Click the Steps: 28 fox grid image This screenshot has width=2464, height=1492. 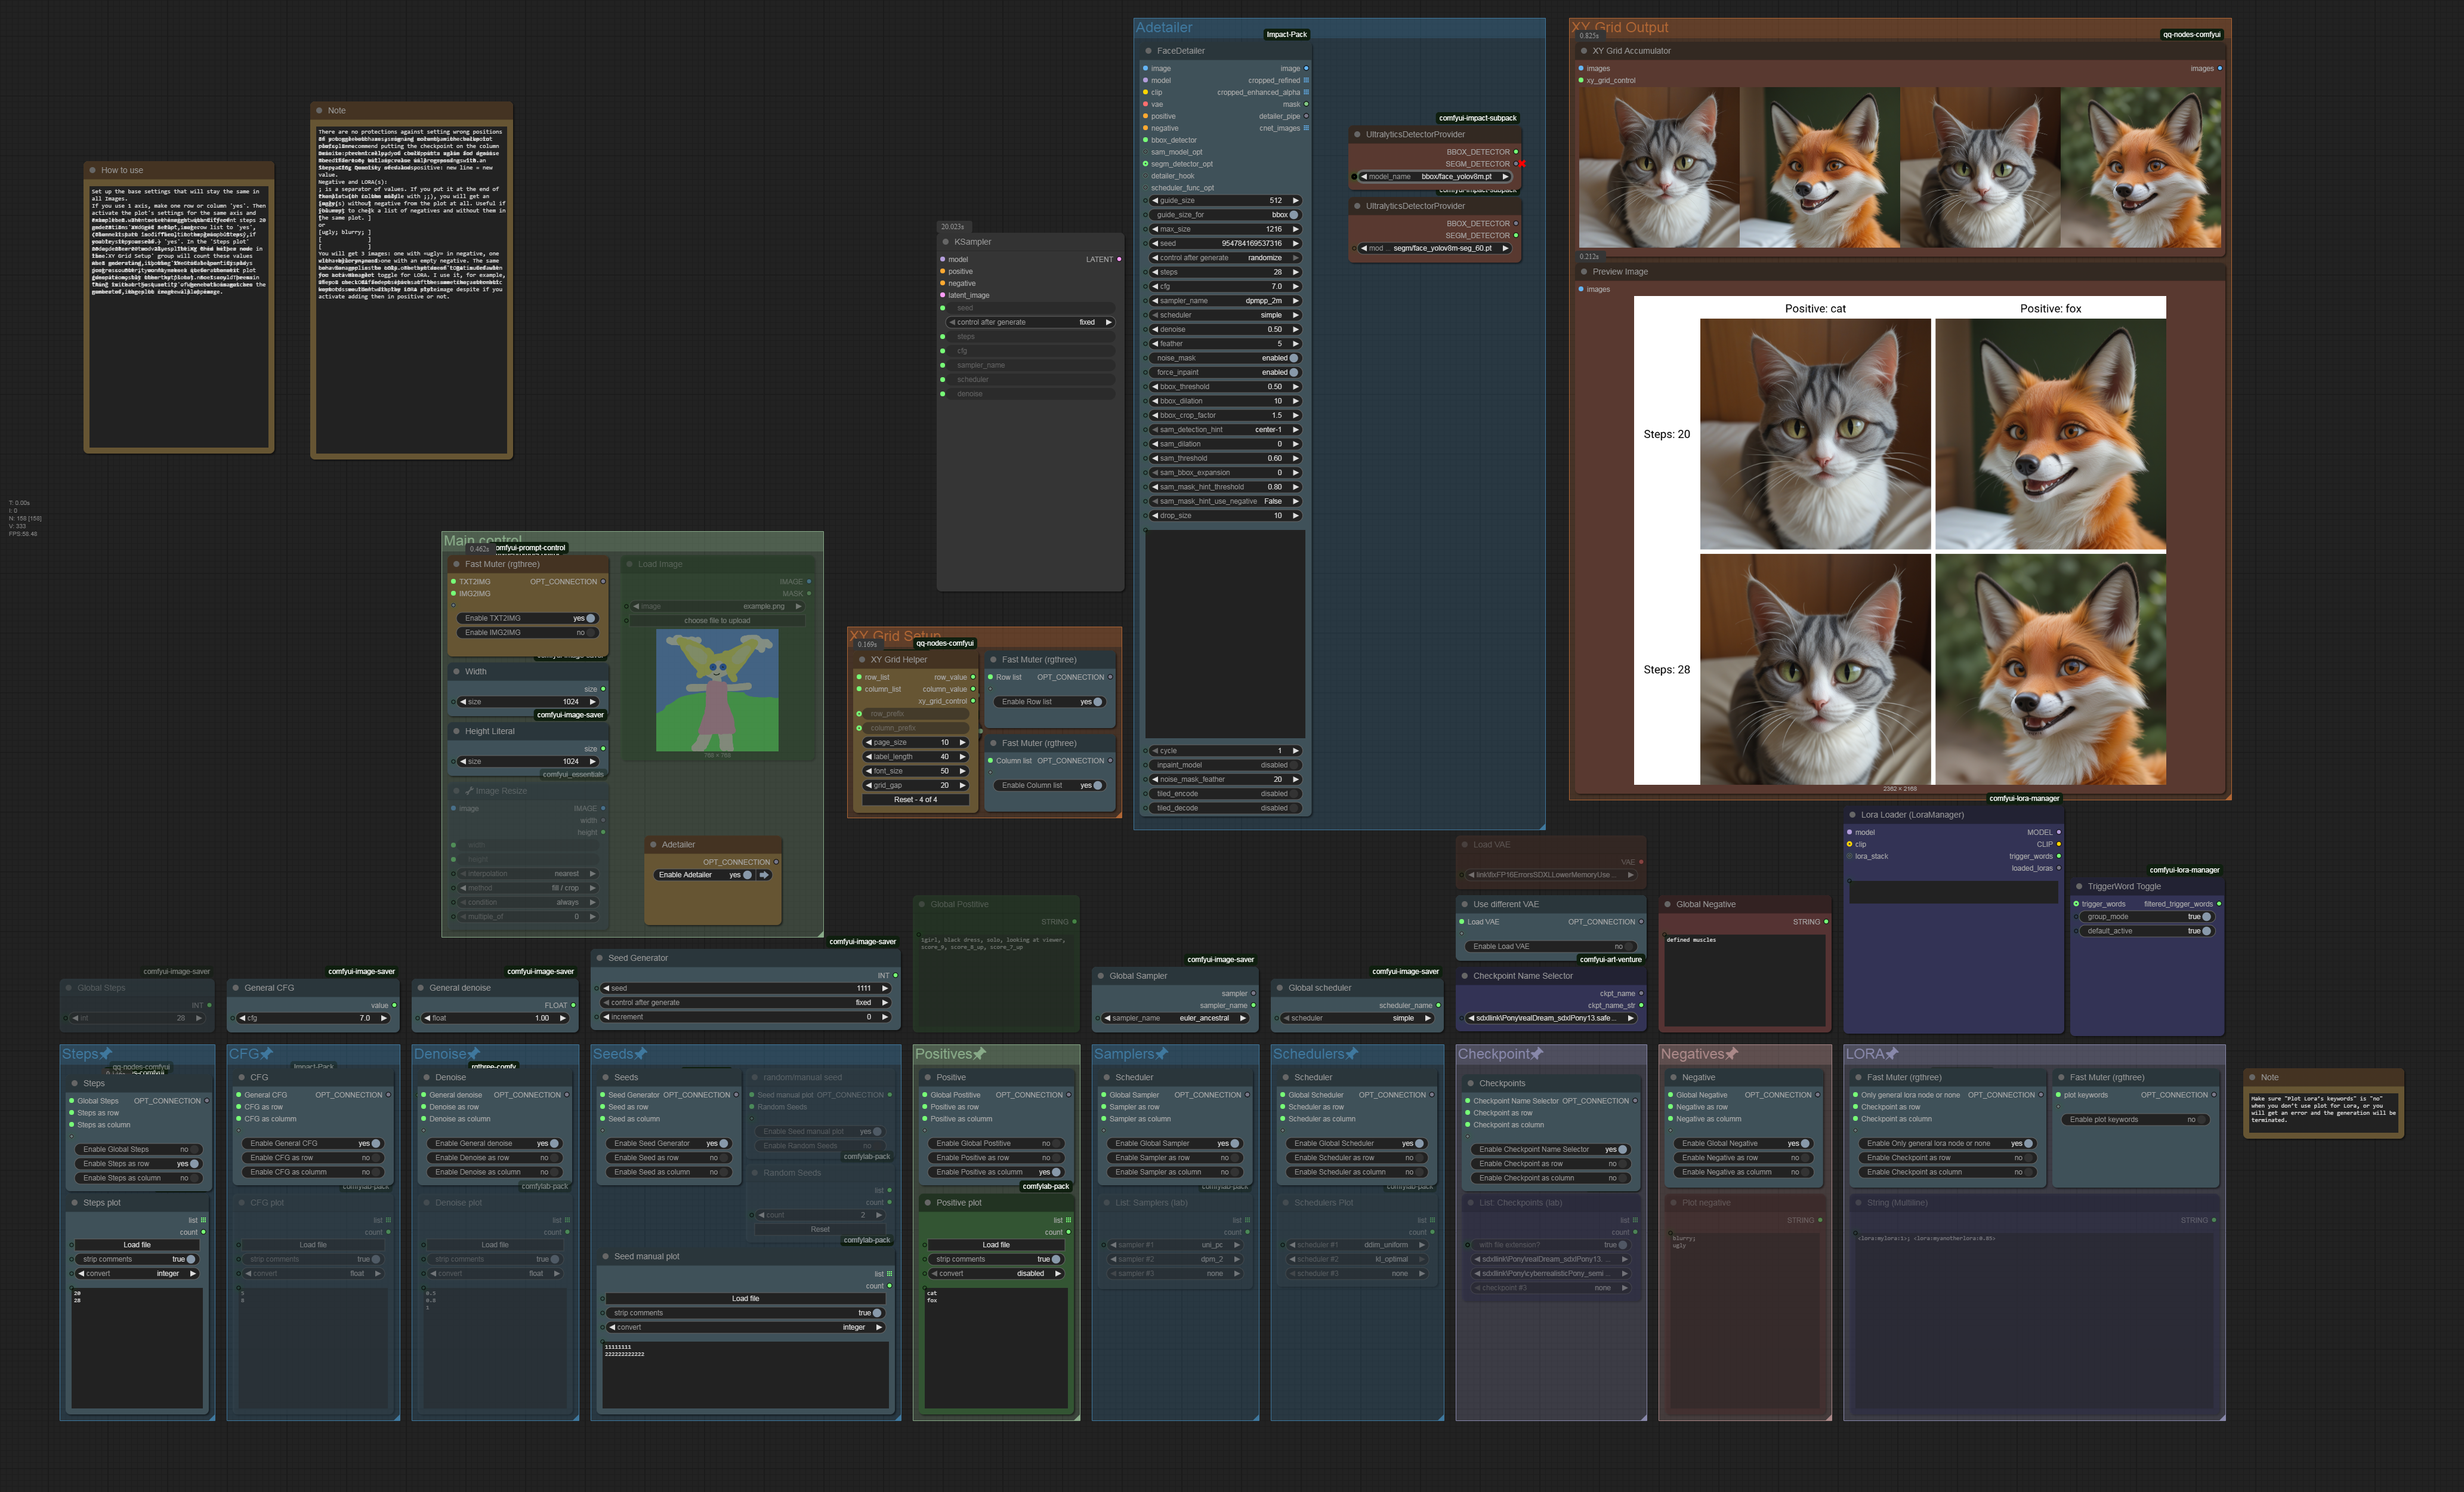[2050, 669]
